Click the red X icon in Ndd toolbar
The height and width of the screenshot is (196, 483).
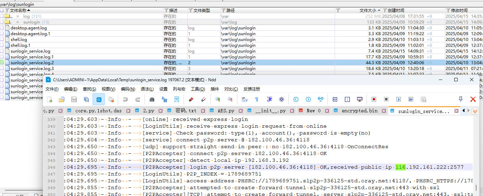(x=473, y=99)
